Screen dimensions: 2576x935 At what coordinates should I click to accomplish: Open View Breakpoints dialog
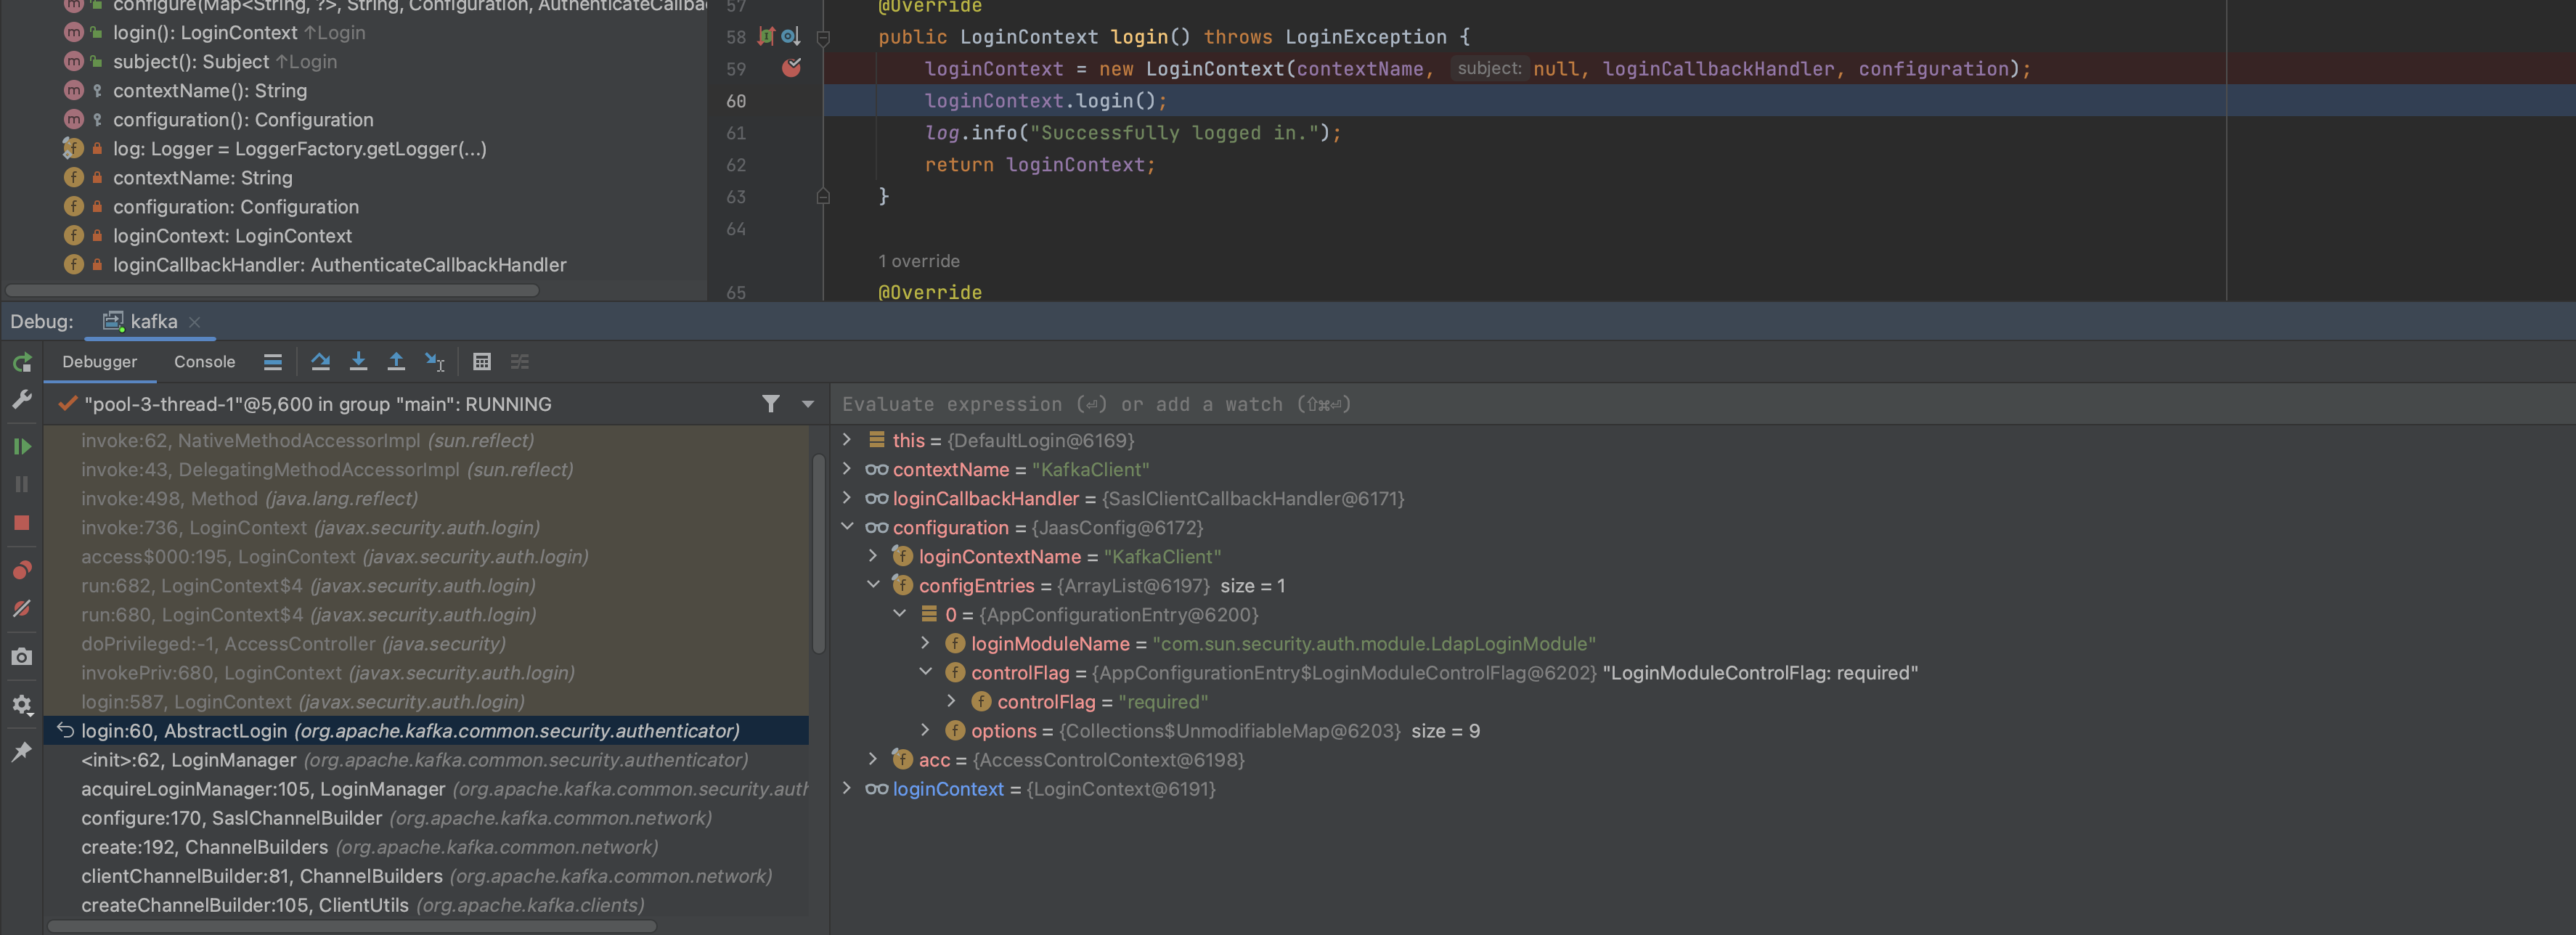[x=22, y=570]
